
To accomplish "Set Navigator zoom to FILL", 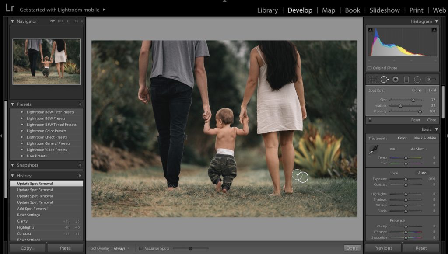I will pos(60,21).
